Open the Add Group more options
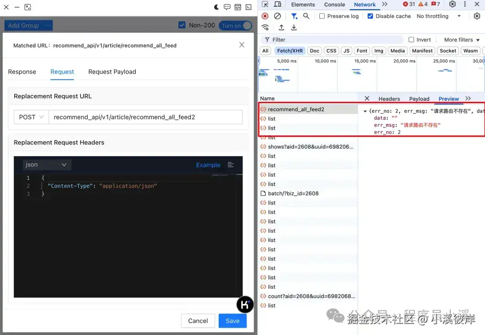 coord(47,25)
